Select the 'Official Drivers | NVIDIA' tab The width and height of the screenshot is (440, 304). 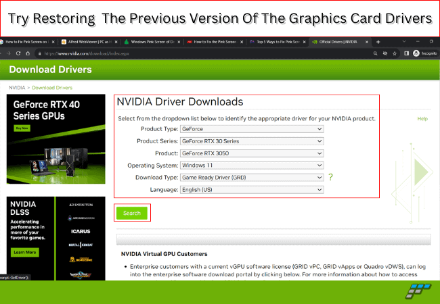coord(338,42)
